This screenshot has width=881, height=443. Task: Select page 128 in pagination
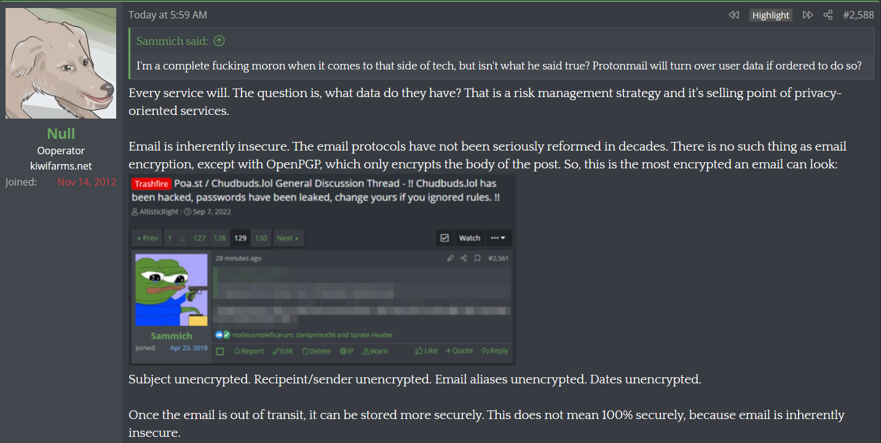(x=219, y=238)
